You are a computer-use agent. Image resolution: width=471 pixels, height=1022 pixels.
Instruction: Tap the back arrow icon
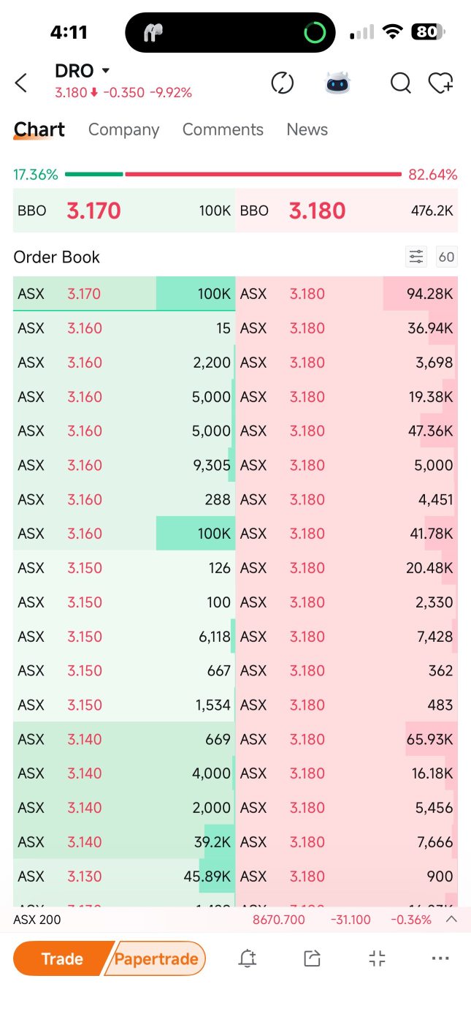coord(21,83)
